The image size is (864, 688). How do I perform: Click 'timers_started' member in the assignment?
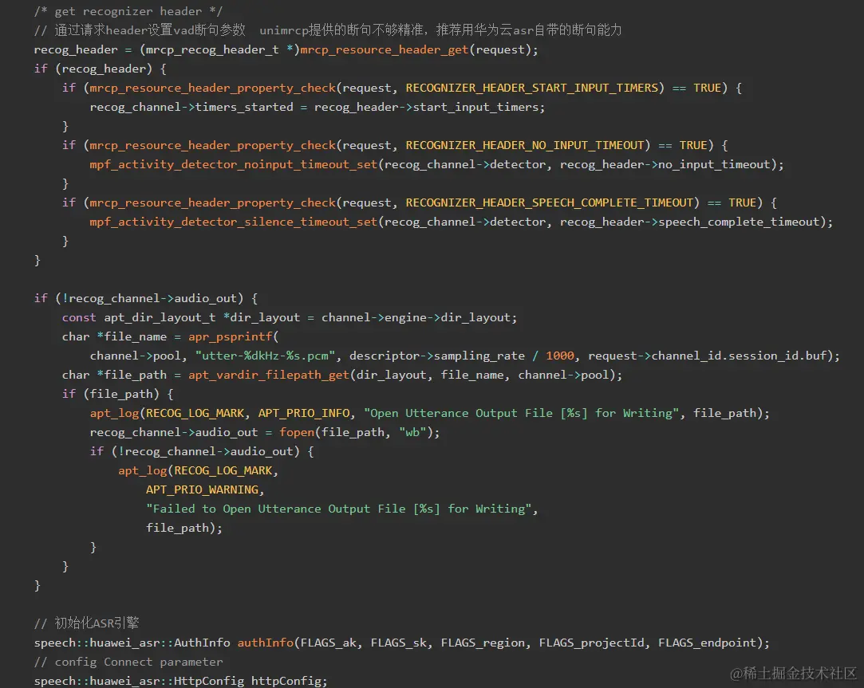(x=244, y=107)
